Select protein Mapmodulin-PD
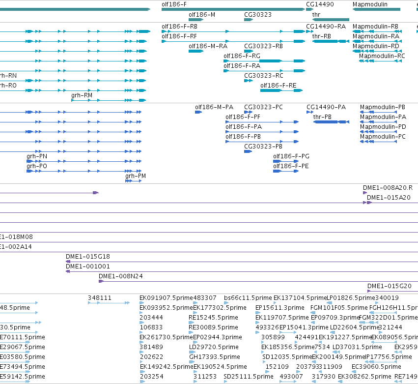Image resolution: width=418 pixels, height=384 pixels. tap(383, 127)
